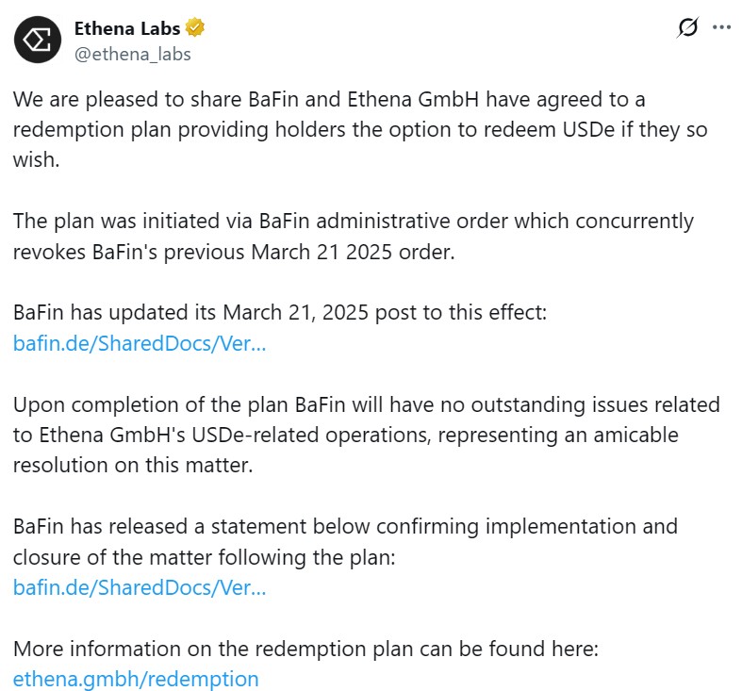Click the "BaFin has released a statement" paragraph
Image resolution: width=742 pixels, height=691 pixels.
tap(344, 541)
